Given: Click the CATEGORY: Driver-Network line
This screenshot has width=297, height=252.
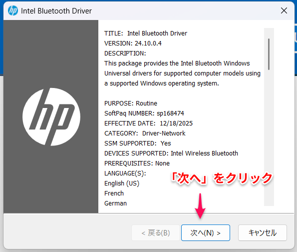Looking at the screenshot, I should click(145, 133).
